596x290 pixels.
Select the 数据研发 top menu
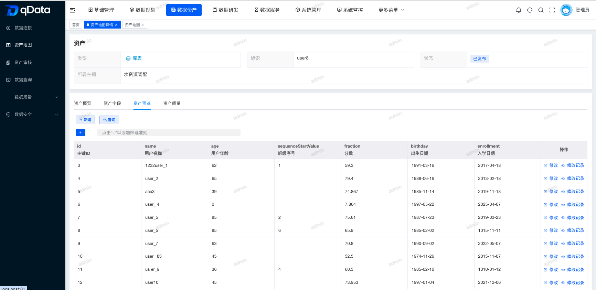[225, 10]
